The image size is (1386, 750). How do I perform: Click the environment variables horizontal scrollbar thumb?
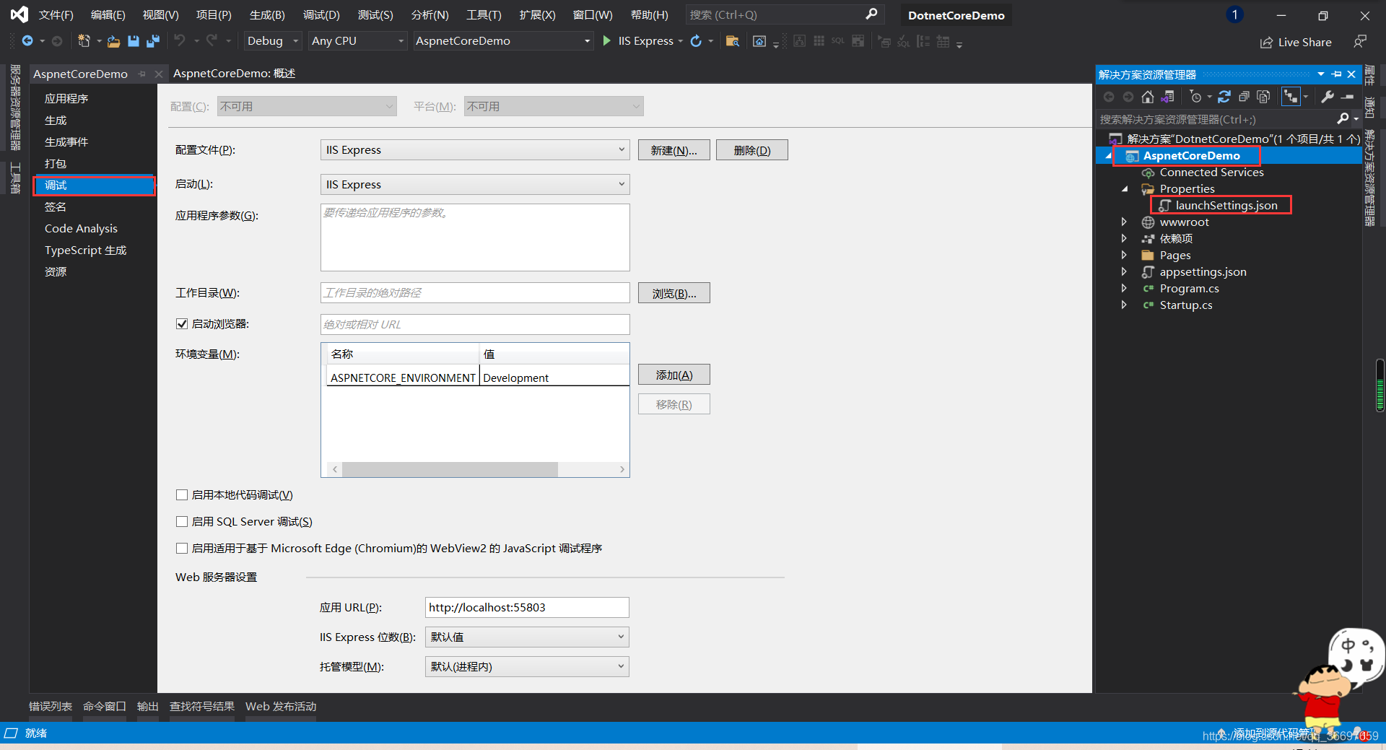[450, 469]
